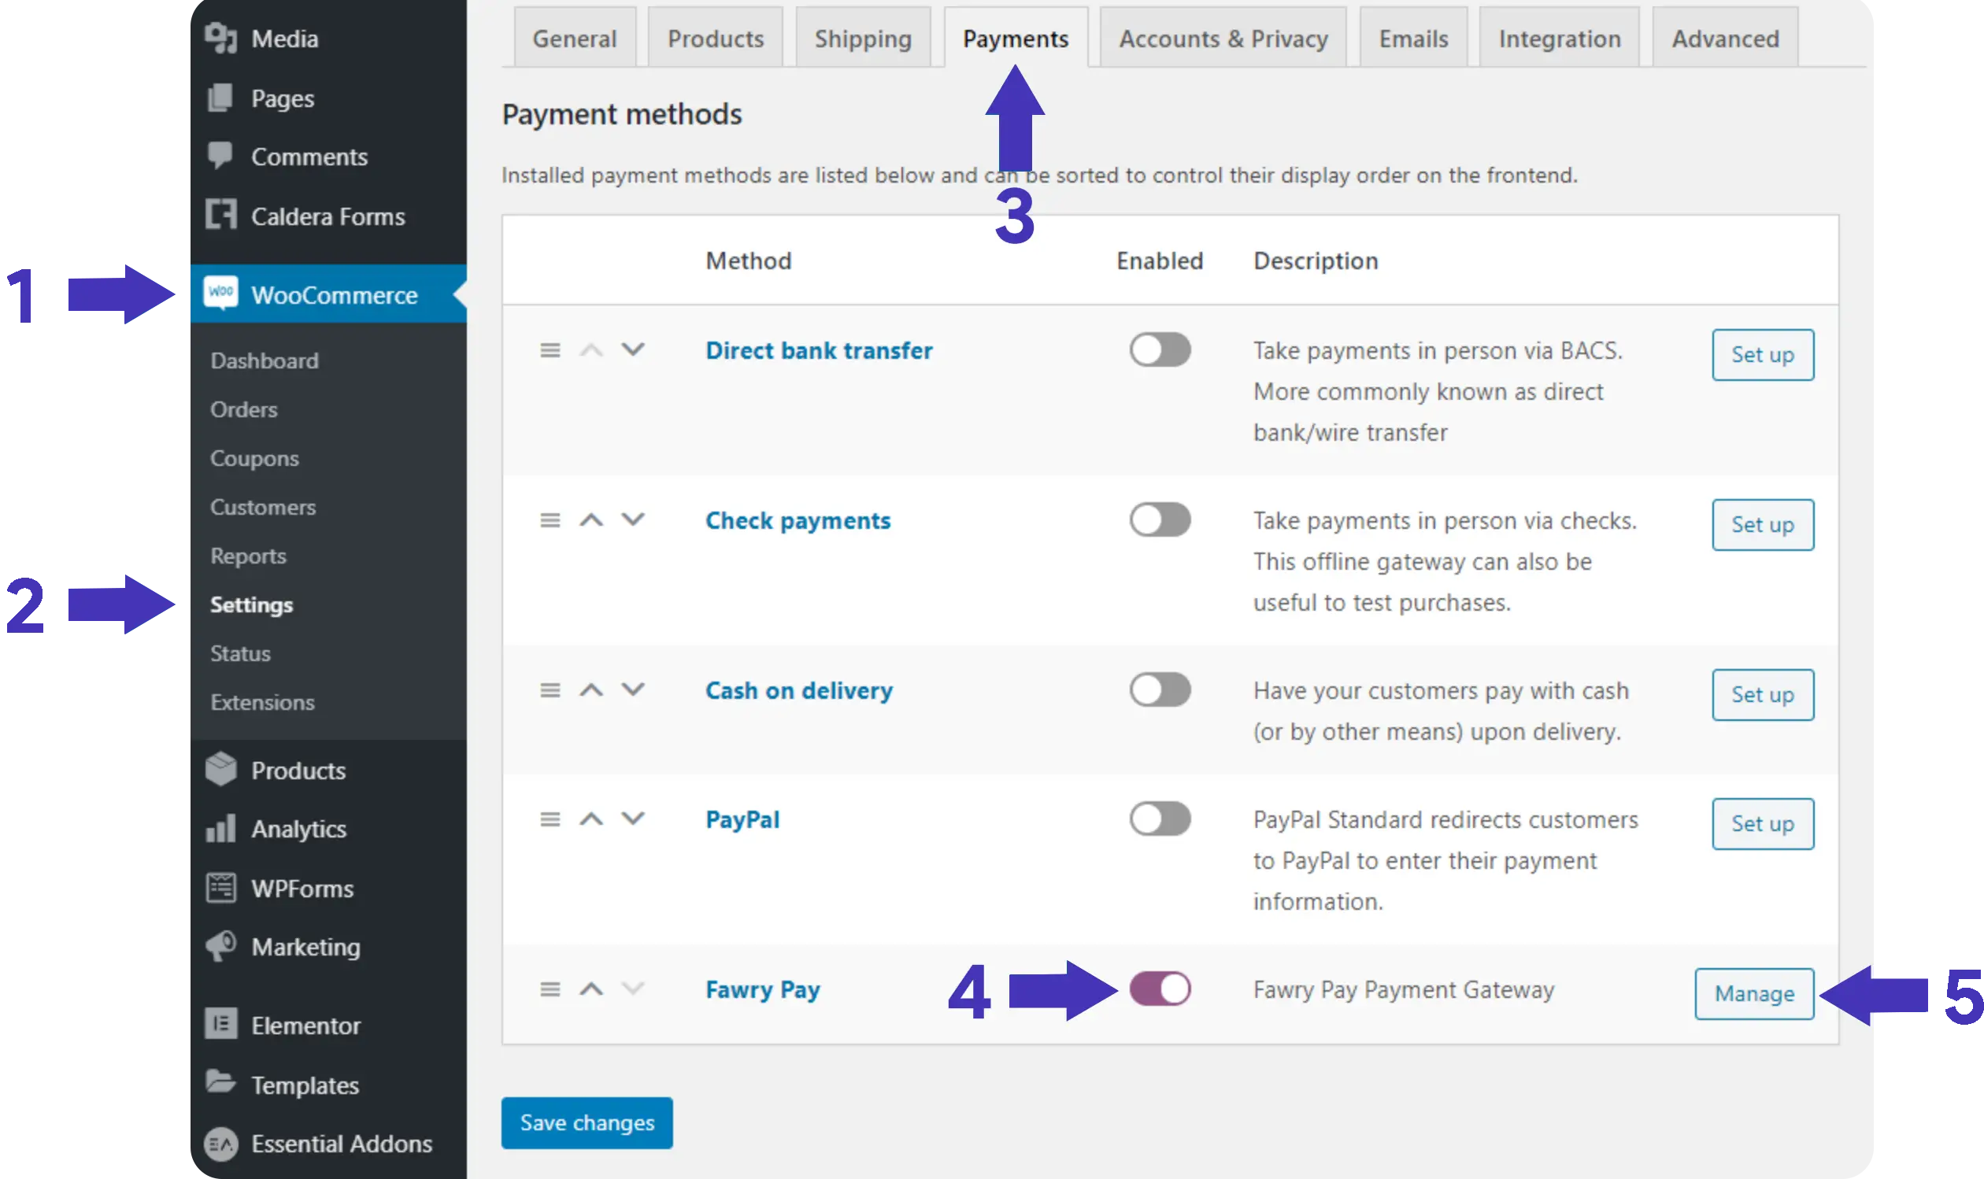Open the Check payments link

798,520
